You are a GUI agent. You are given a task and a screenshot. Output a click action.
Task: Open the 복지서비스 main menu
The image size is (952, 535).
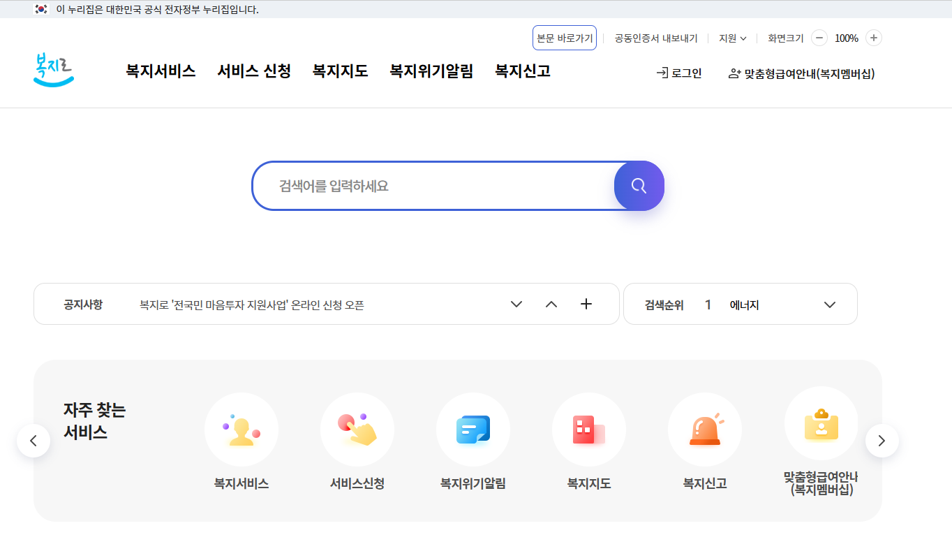point(161,71)
